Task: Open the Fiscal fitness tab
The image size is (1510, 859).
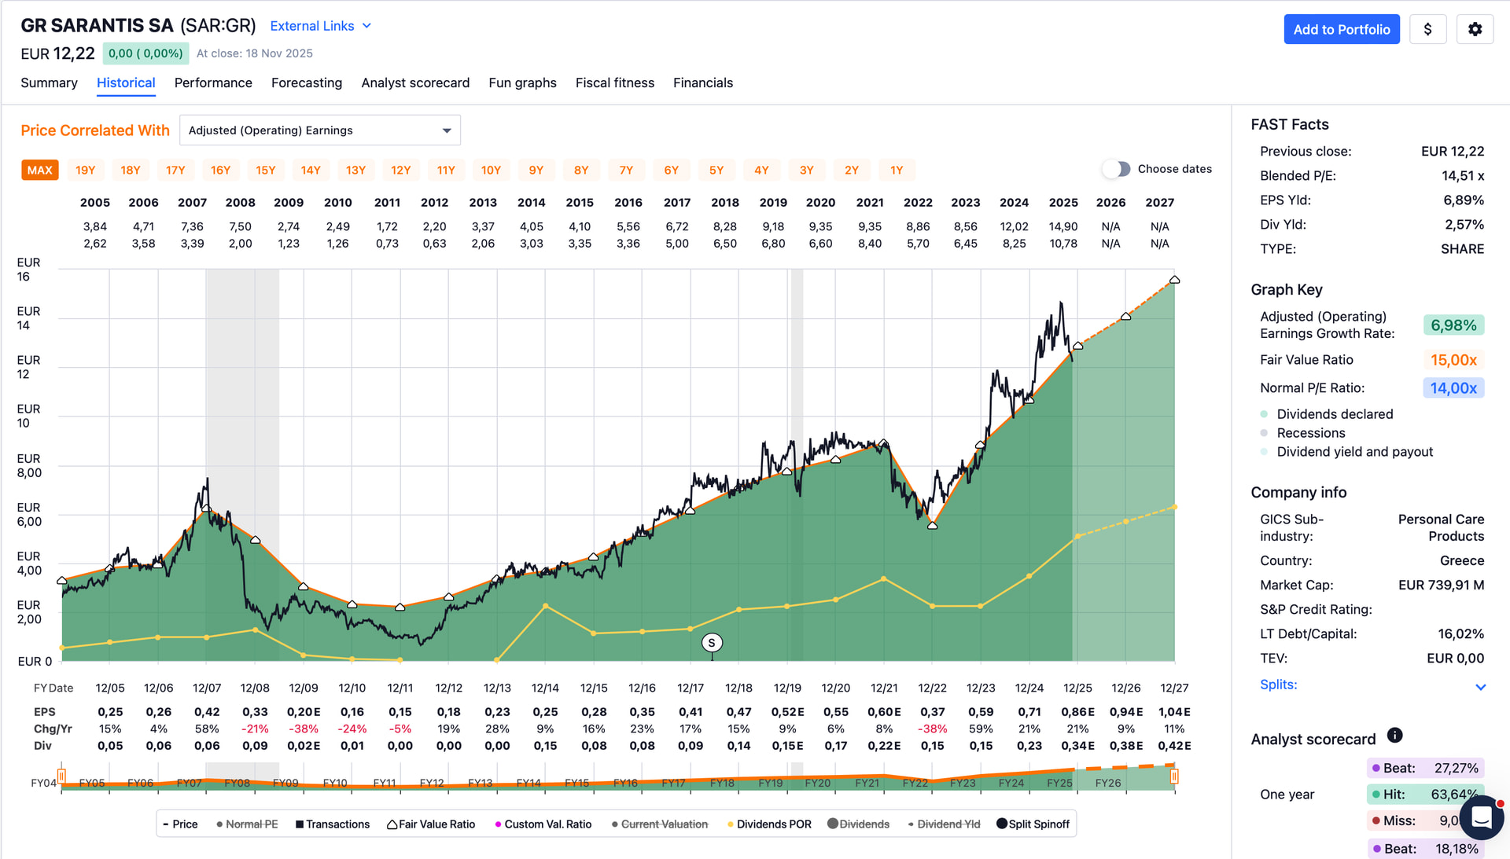Action: tap(614, 83)
